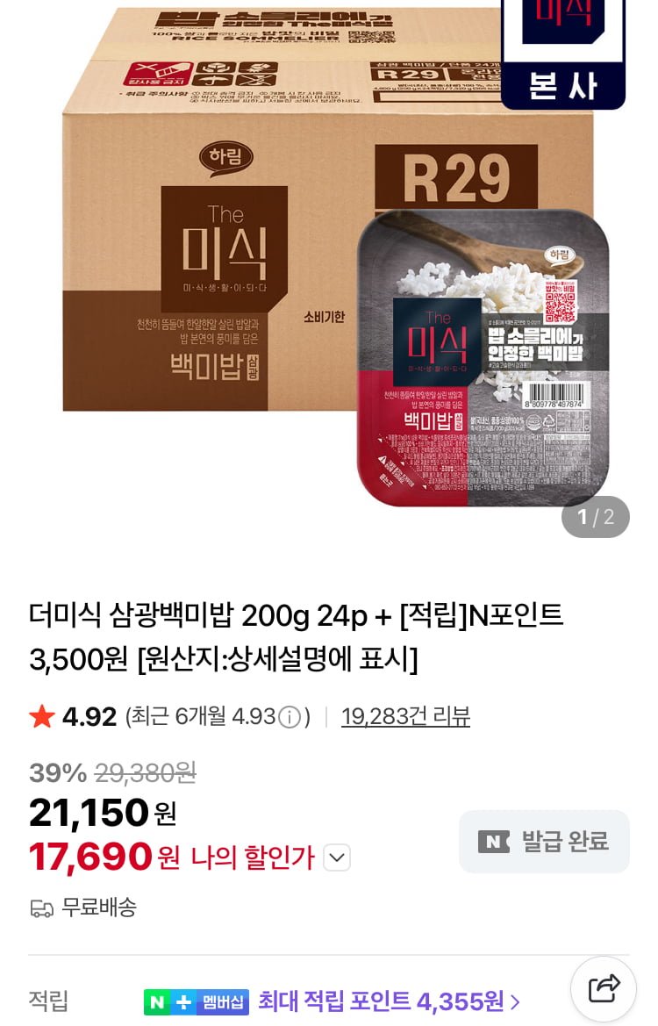Tap the 17,690원 discounted price
Image resolution: width=658 pixels, height=1026 pixels.
click(x=104, y=857)
